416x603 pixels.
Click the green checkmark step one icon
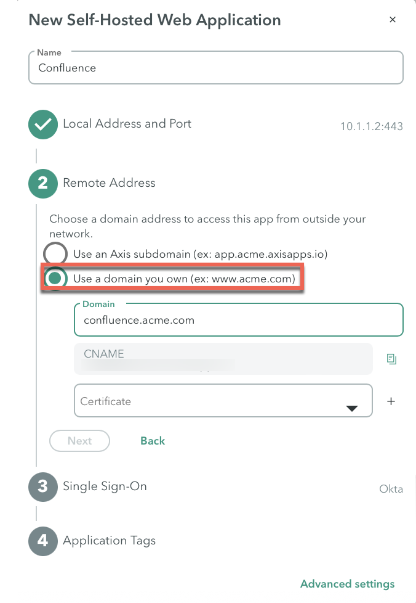(43, 125)
